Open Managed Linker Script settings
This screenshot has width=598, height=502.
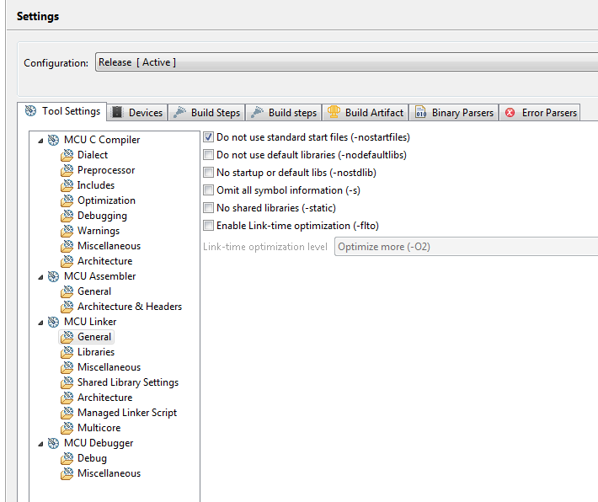click(127, 413)
